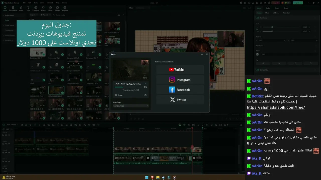
Task: Open the When Done 'Sound reminder' dropdown
Action: (131, 106)
